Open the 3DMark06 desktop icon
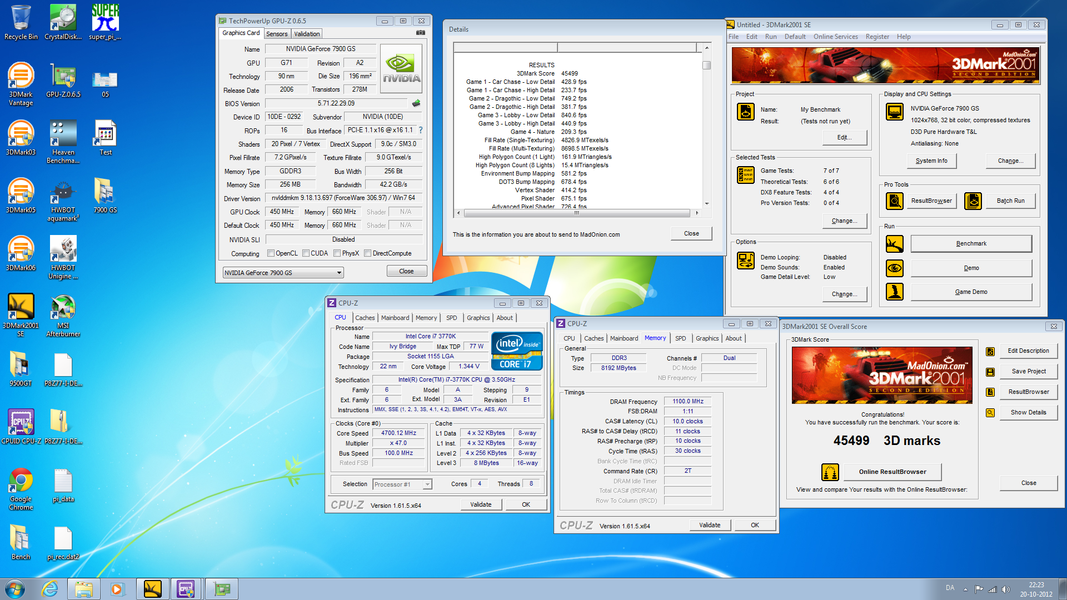This screenshot has height=600, width=1067. click(x=21, y=253)
